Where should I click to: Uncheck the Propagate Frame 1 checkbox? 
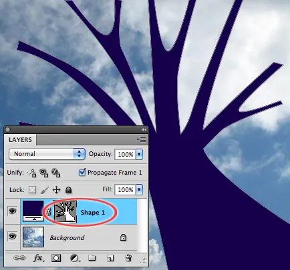coord(82,172)
